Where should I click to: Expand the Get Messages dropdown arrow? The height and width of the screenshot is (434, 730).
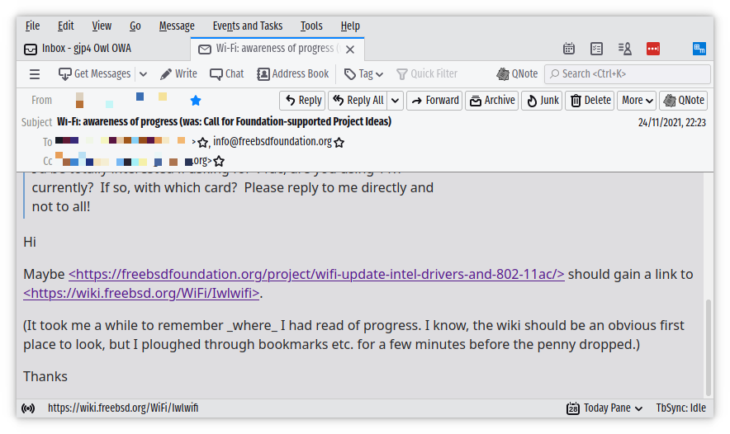point(144,74)
